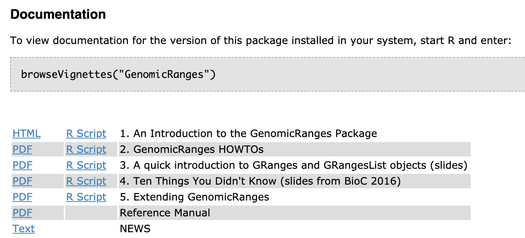Open HTML link for Introduction vignette
The height and width of the screenshot is (238, 525).
(26, 134)
